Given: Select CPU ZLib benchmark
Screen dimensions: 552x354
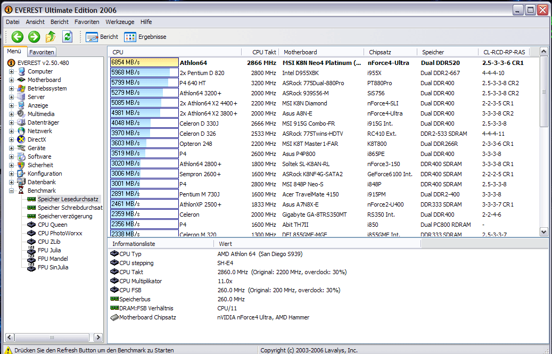Looking at the screenshot, I should tap(50, 242).
